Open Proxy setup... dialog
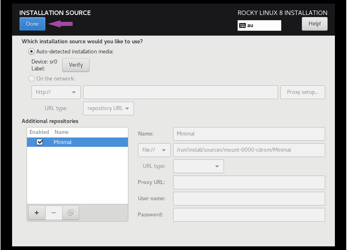The image size is (347, 250). (x=303, y=92)
